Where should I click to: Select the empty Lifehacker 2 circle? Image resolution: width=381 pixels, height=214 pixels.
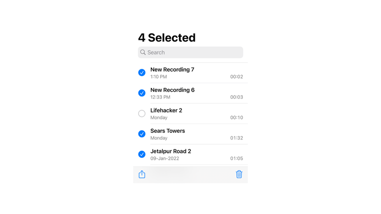pos(142,113)
